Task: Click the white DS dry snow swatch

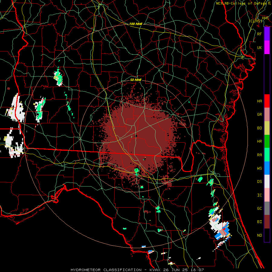Action: [x=267, y=181]
